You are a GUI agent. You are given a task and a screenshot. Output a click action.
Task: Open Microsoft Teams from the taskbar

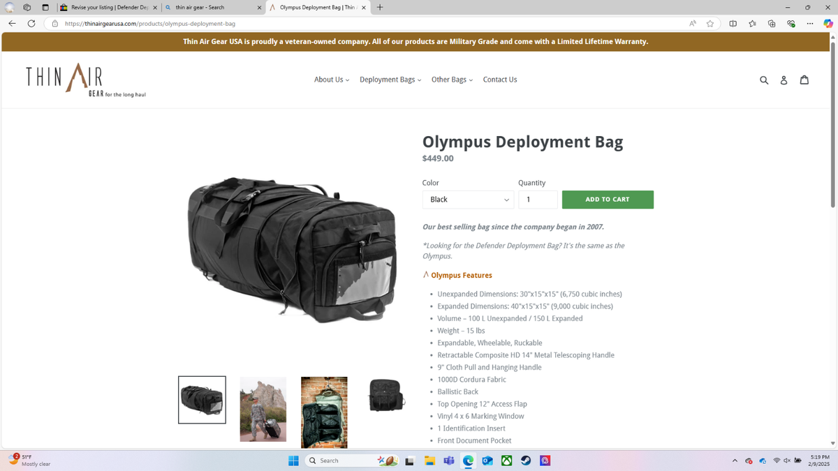pyautogui.click(x=449, y=461)
